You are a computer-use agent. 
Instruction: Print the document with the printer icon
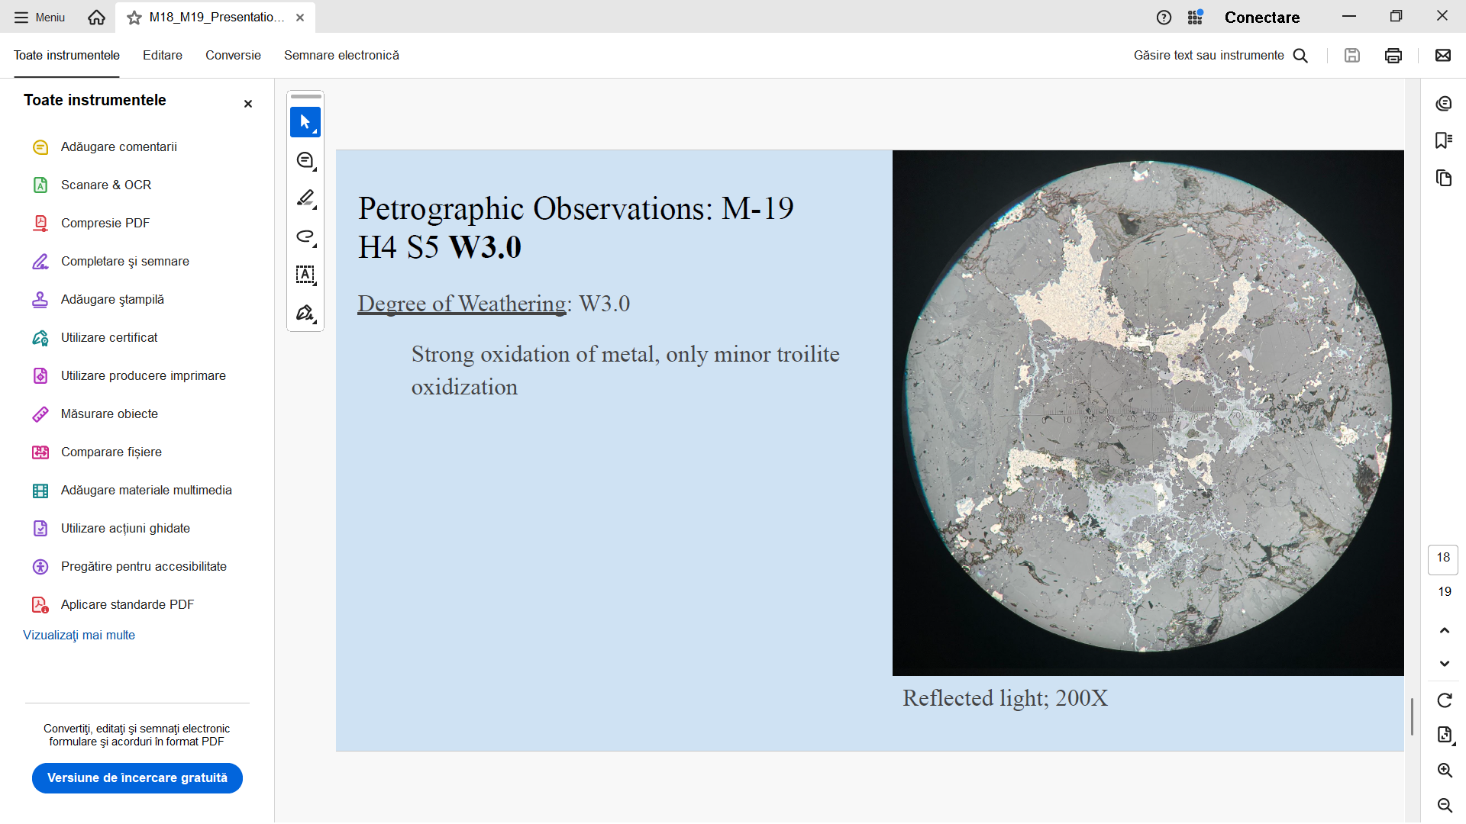[1393, 55]
